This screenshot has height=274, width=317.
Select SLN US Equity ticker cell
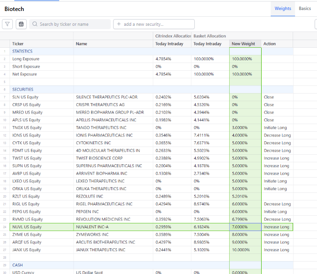(42, 97)
